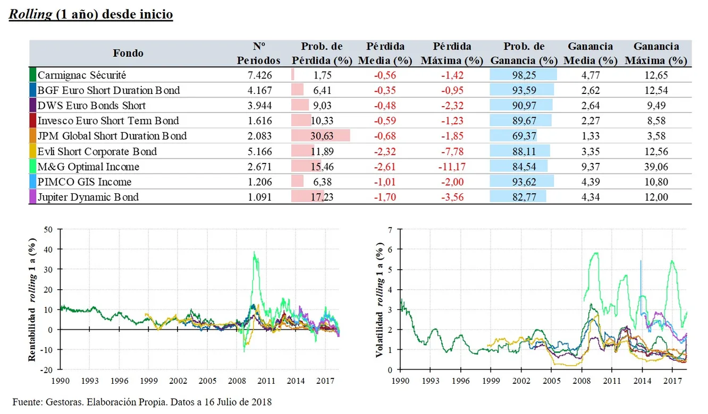Click the Rolling (1 año) desde inicio title

point(90,14)
